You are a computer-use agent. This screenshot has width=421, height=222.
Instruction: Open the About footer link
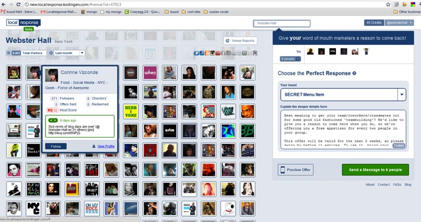[370, 185]
